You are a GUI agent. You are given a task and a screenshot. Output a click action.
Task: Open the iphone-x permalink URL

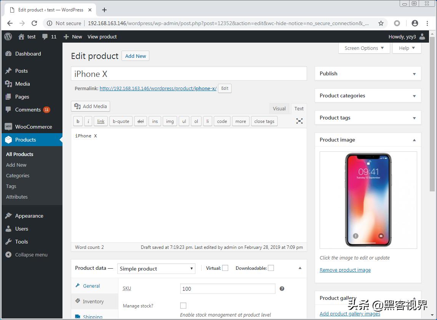[158, 89]
